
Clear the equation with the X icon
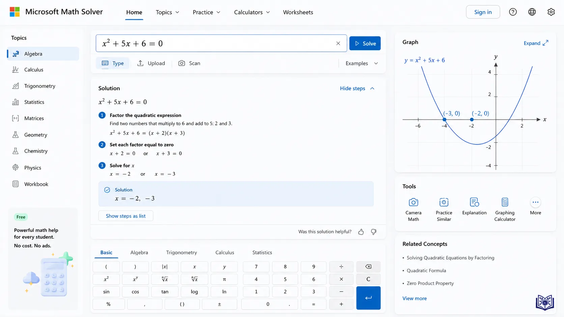tap(338, 43)
